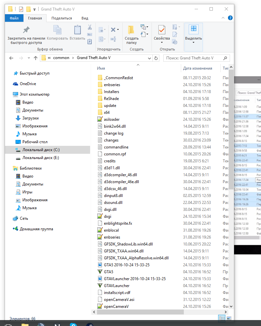Screen dimensions: 261x326
Task: Click the red X delete icon
Action: point(113,30)
